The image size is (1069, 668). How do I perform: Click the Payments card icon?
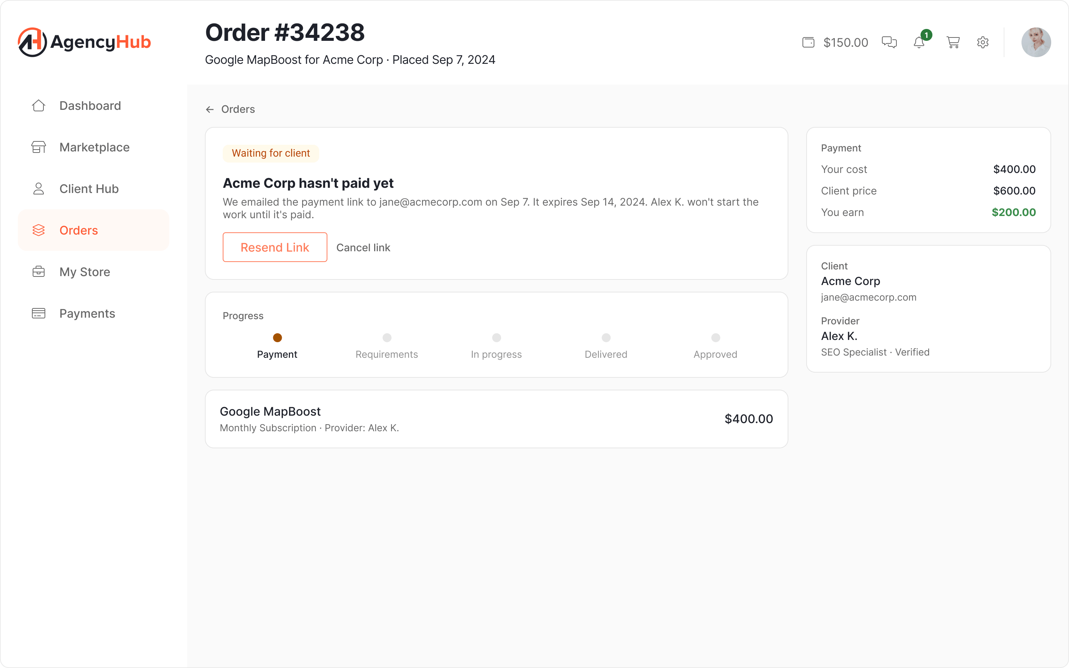(x=39, y=313)
